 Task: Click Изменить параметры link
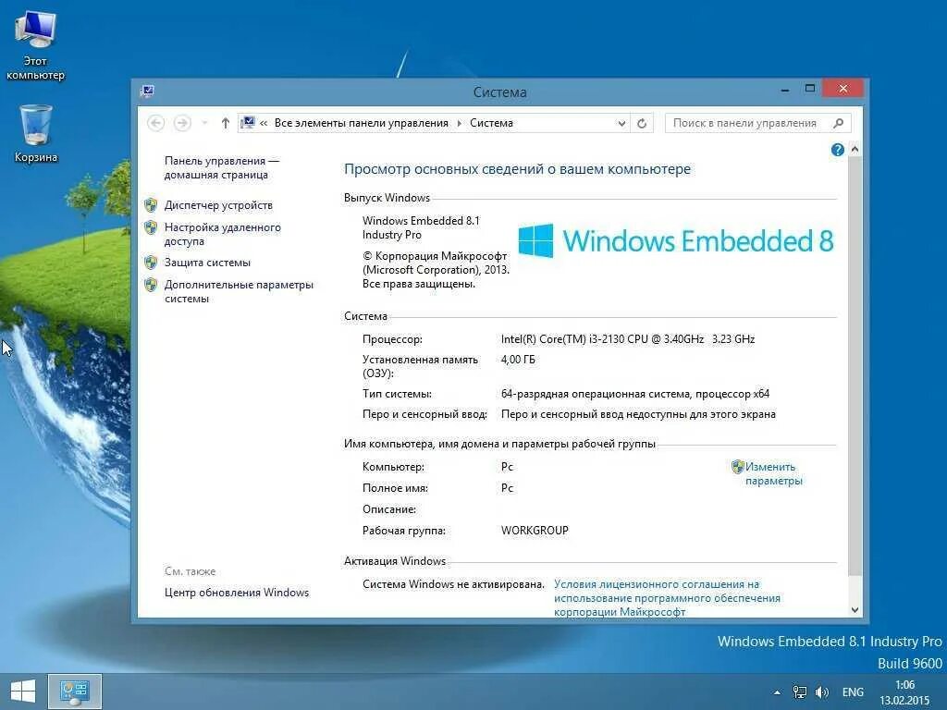774,474
